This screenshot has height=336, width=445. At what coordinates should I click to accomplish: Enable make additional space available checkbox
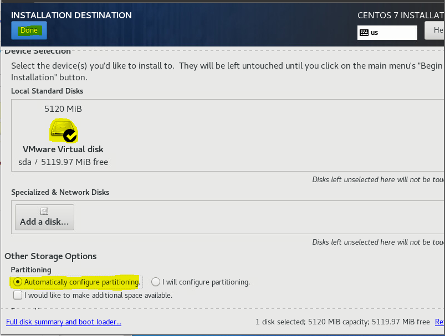coord(18,295)
